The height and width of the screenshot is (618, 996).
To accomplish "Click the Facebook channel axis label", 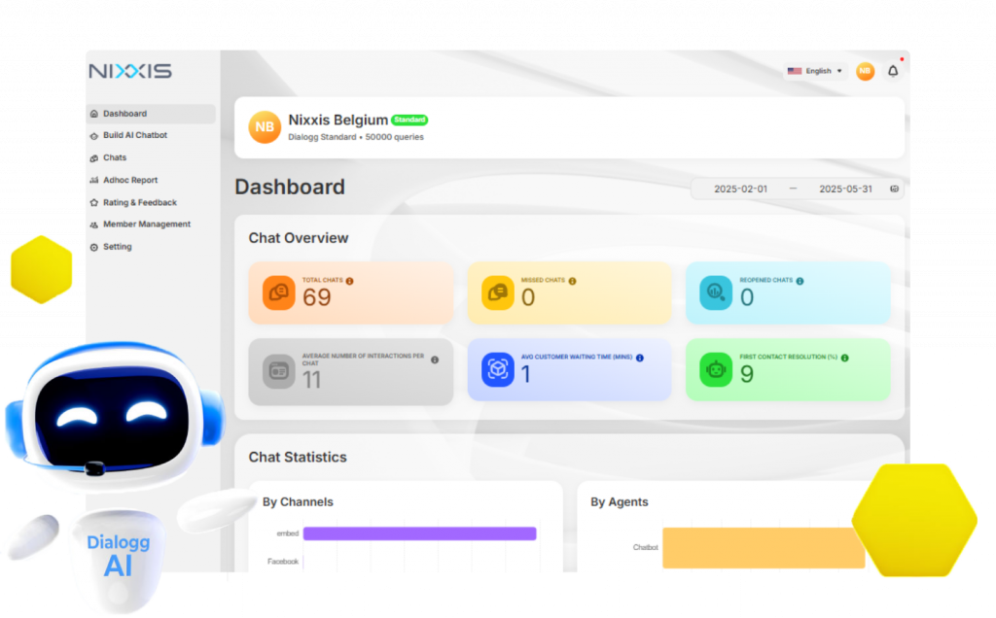I will (283, 562).
